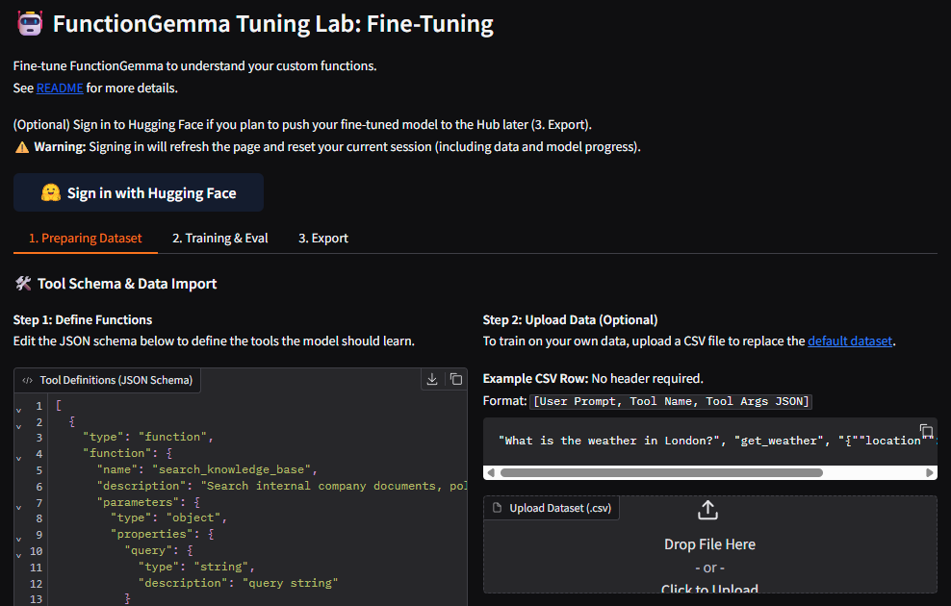
Task: Collapse the "properties" block on line 9
Action: (x=18, y=535)
